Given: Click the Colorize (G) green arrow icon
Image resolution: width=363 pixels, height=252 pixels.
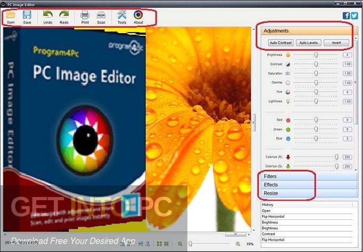Looking at the screenshot, I should pos(288,166).
